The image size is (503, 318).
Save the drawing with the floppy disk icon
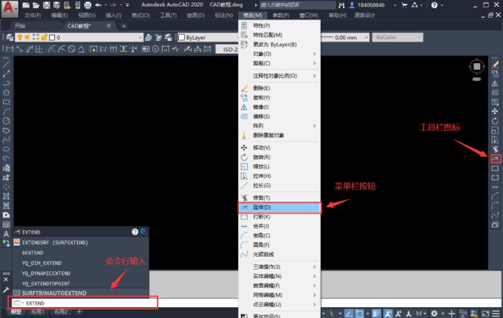pyautogui.click(x=47, y=5)
